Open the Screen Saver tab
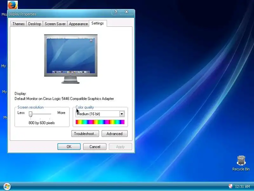The width and height of the screenshot is (254, 191). pos(55,24)
